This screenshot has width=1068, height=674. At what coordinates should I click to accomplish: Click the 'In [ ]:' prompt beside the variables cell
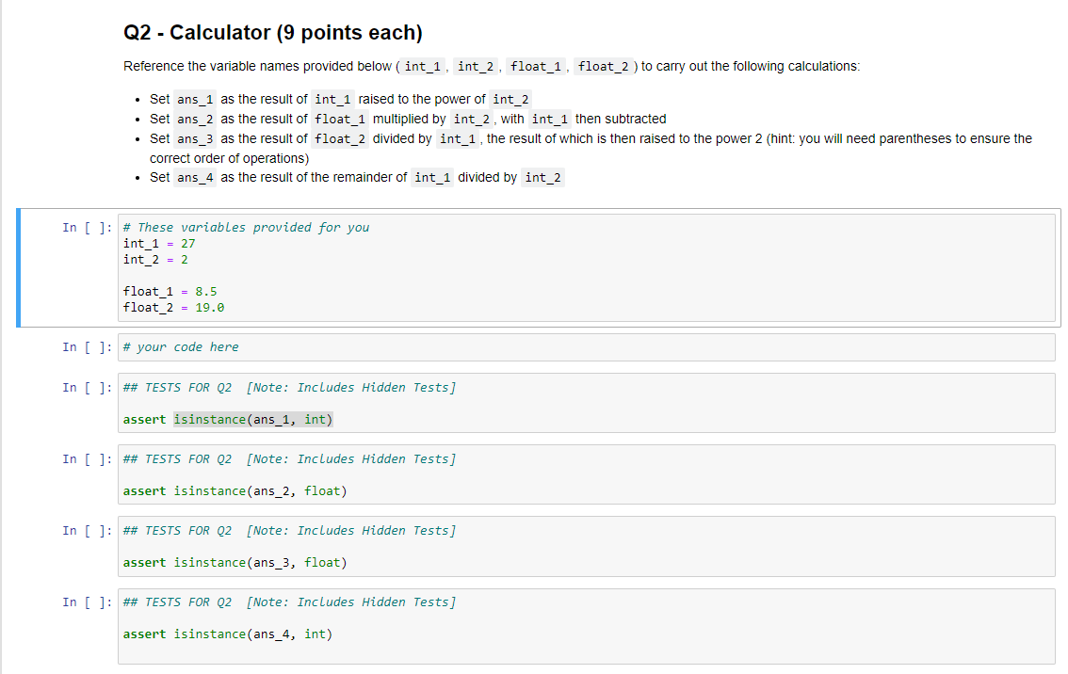(x=87, y=227)
